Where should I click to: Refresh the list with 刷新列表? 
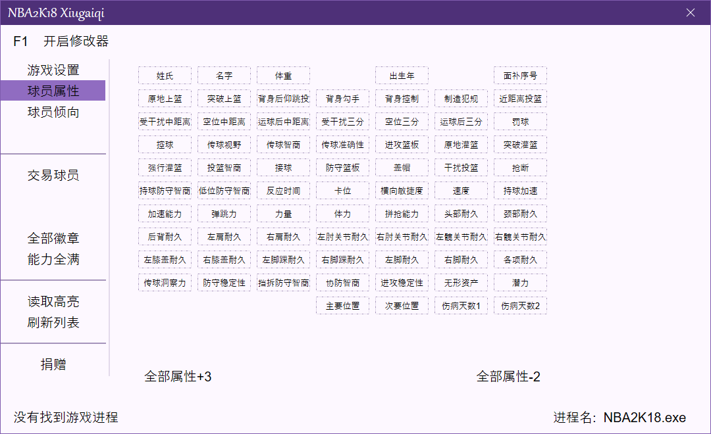pyautogui.click(x=53, y=323)
